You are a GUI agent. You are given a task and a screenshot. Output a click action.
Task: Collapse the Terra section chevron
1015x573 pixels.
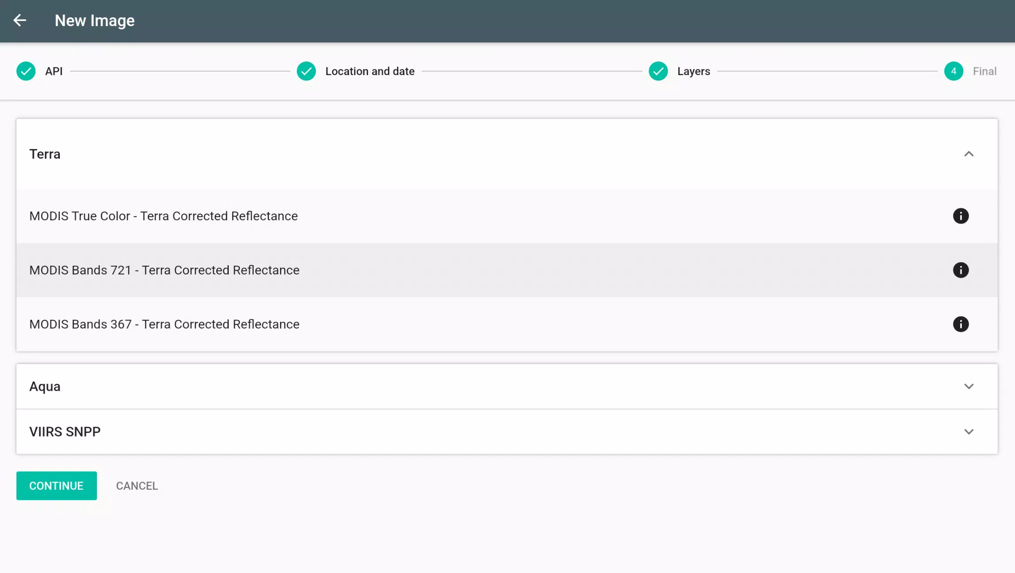(969, 154)
